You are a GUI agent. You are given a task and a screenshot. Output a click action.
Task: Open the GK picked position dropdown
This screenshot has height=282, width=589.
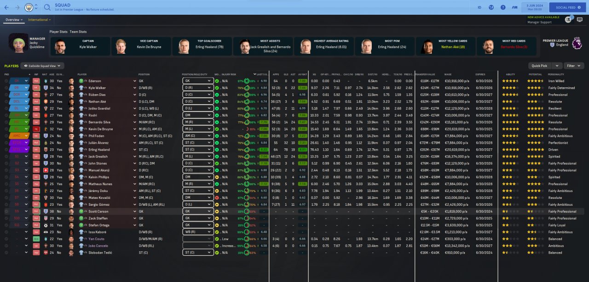20,81
